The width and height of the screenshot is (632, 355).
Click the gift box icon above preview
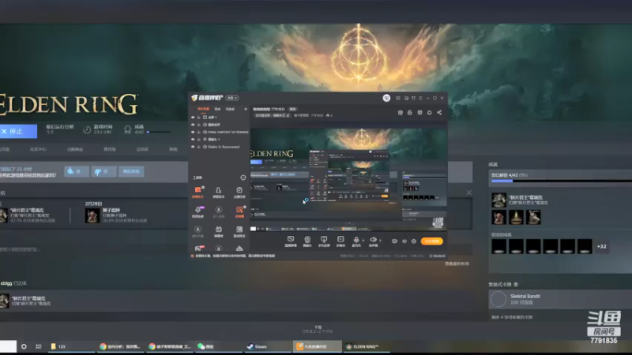(401, 113)
